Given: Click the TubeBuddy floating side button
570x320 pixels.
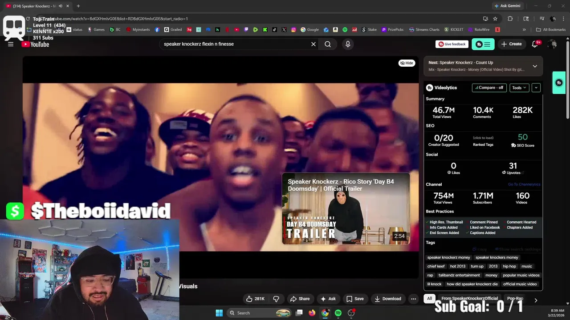Looking at the screenshot, I should [x=559, y=83].
